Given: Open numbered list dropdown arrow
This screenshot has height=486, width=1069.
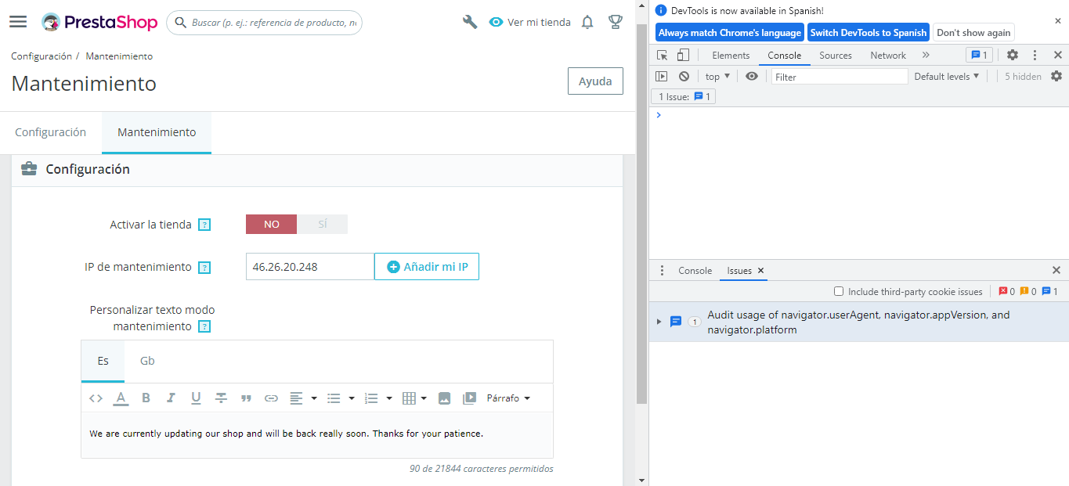Looking at the screenshot, I should coord(389,398).
